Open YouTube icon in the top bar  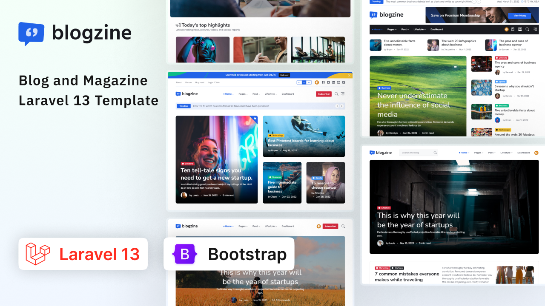338,82
